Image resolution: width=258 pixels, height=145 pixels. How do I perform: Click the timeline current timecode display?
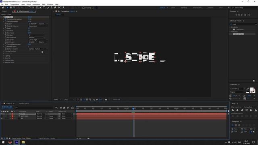(7, 107)
